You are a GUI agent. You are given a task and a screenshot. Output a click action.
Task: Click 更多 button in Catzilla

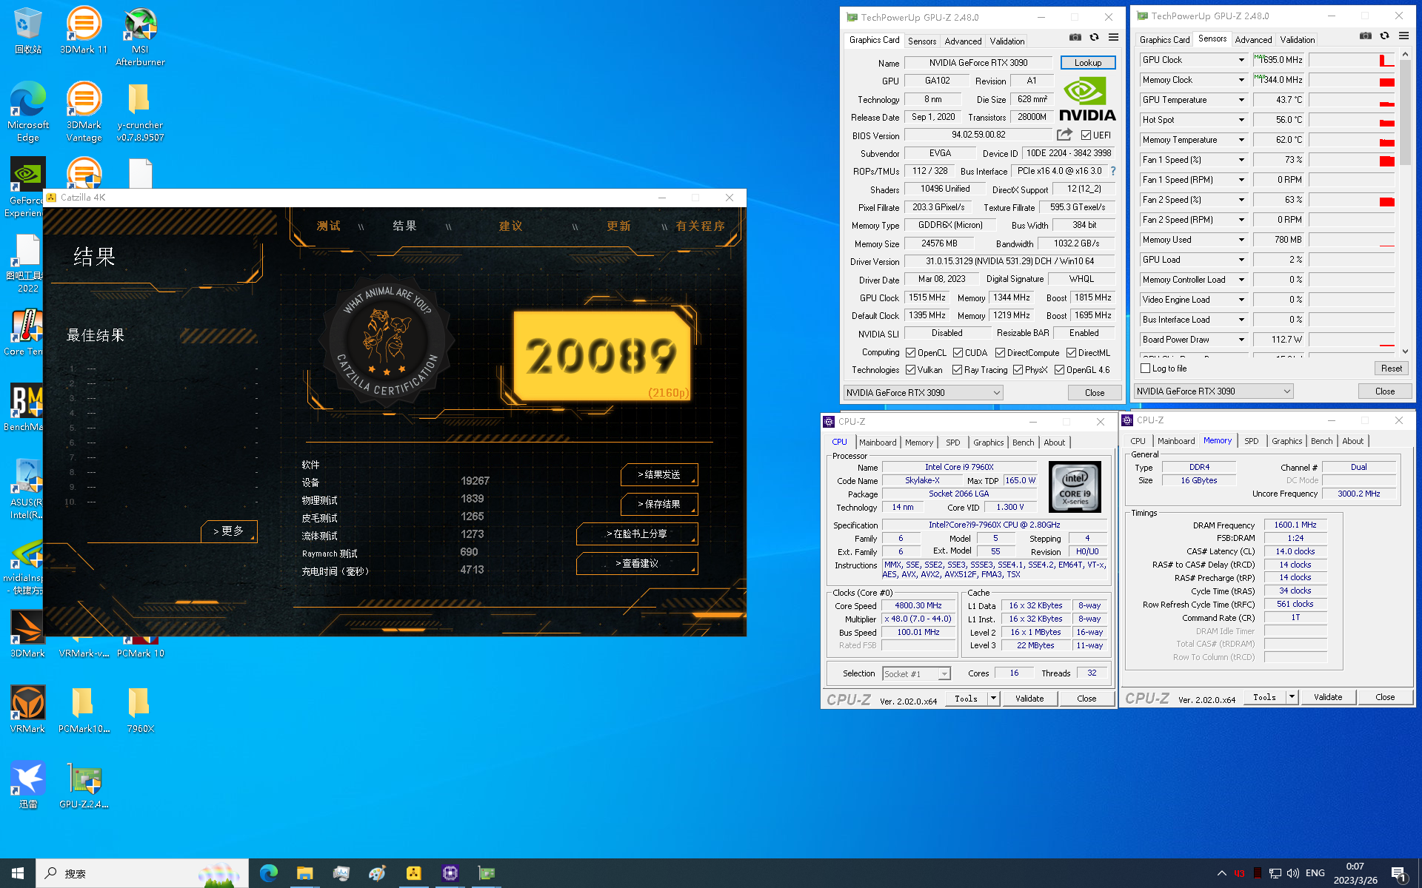point(229,531)
